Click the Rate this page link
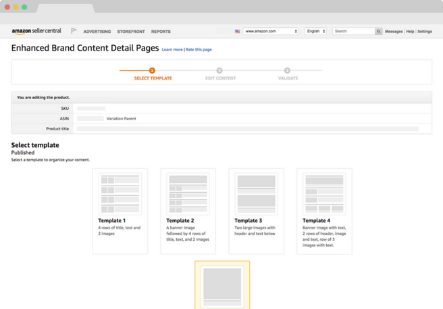 point(199,50)
